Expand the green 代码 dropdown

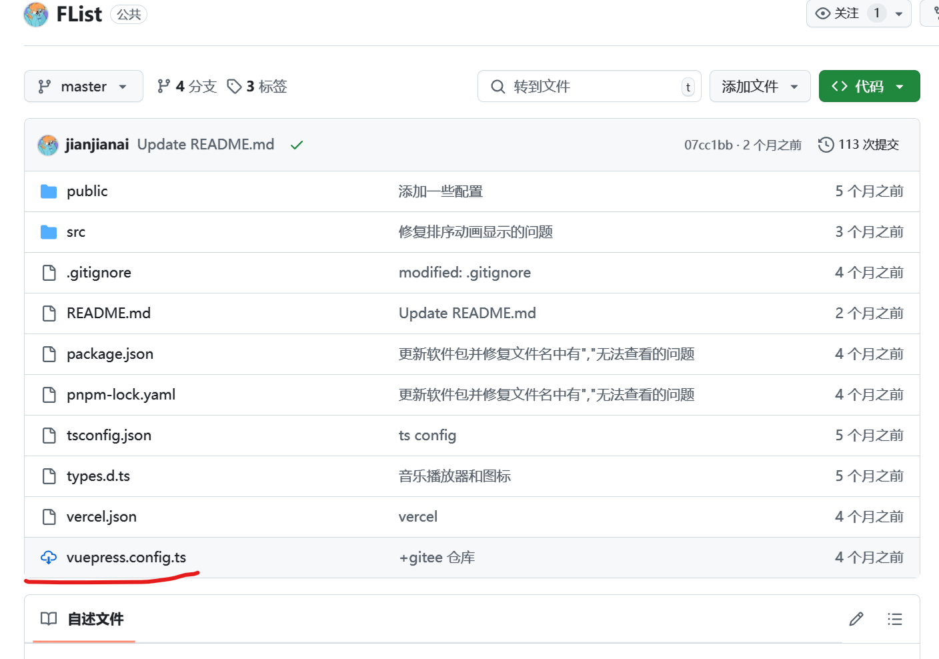coord(869,87)
